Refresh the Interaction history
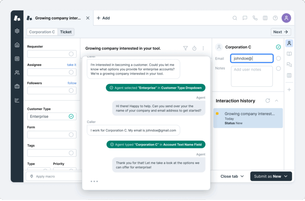Screen dimensions: 305x201 point(268,101)
